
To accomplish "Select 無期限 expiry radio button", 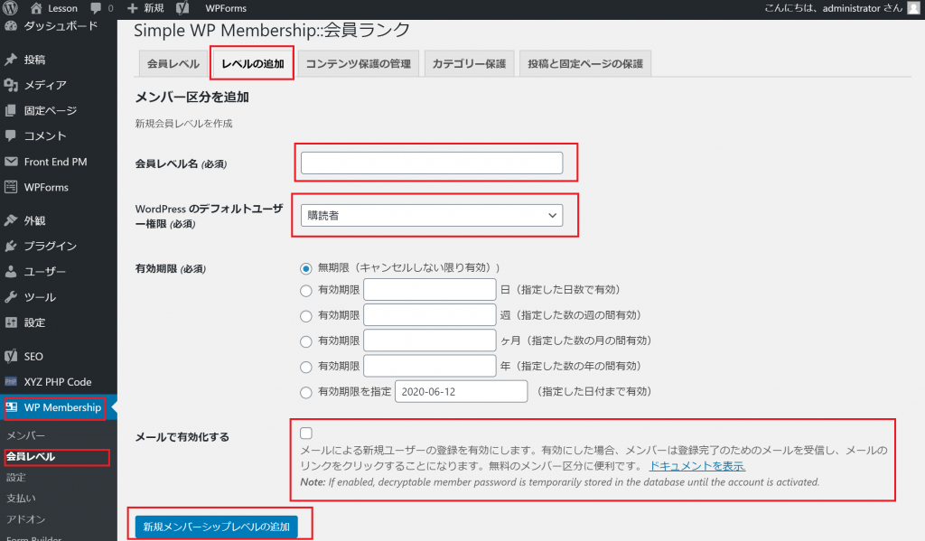I will click(x=305, y=269).
